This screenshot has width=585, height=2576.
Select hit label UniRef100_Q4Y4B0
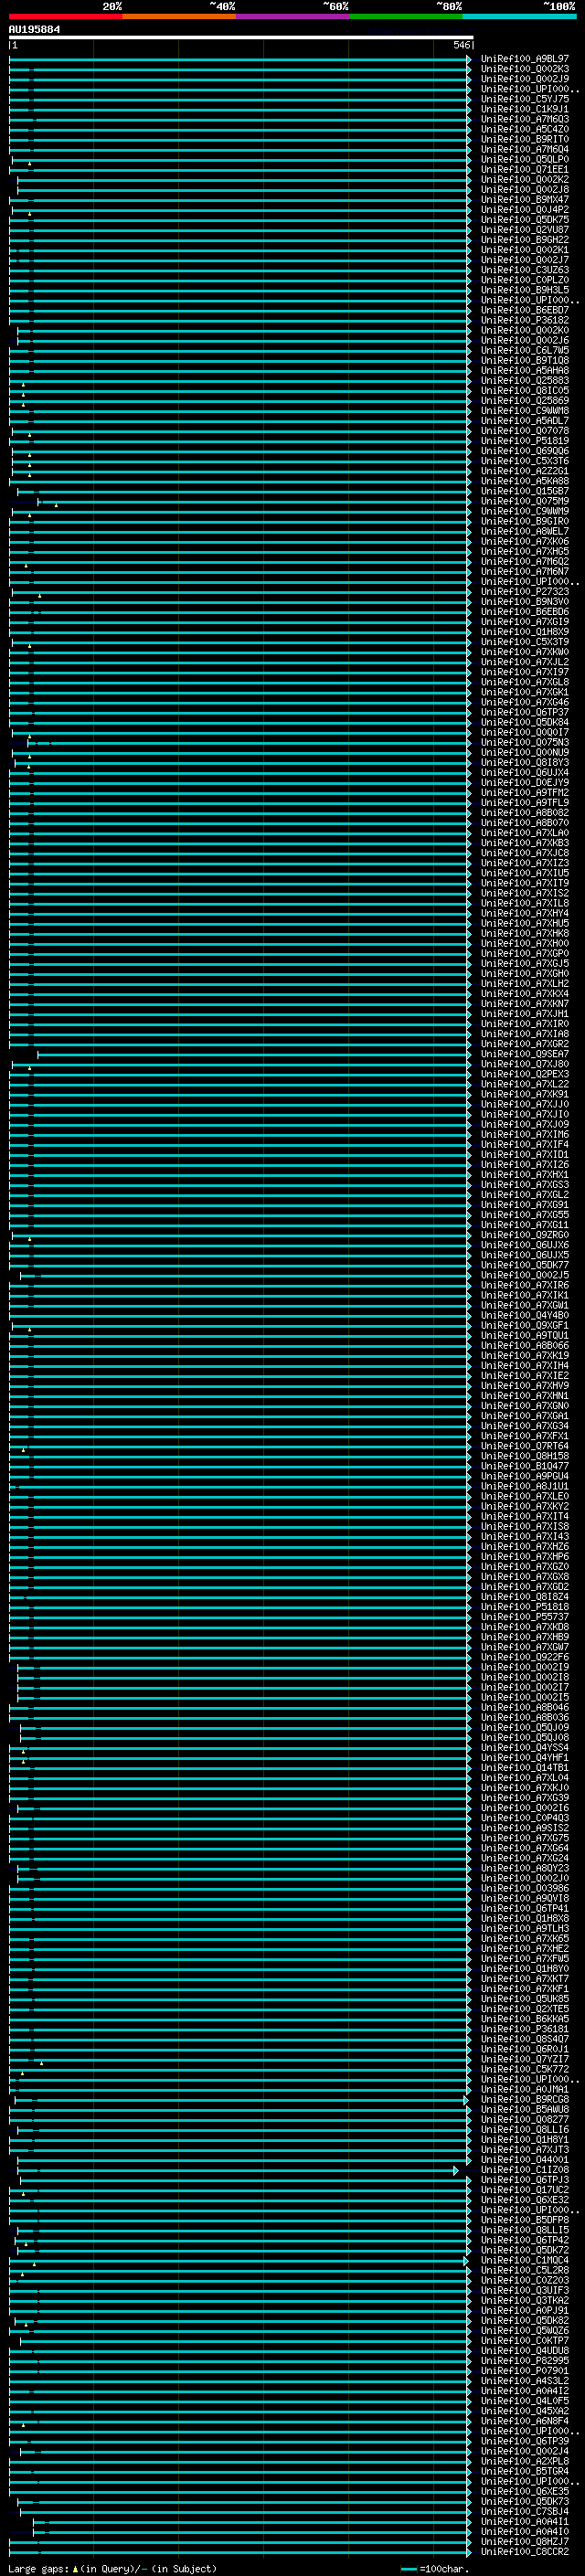tap(524, 1315)
